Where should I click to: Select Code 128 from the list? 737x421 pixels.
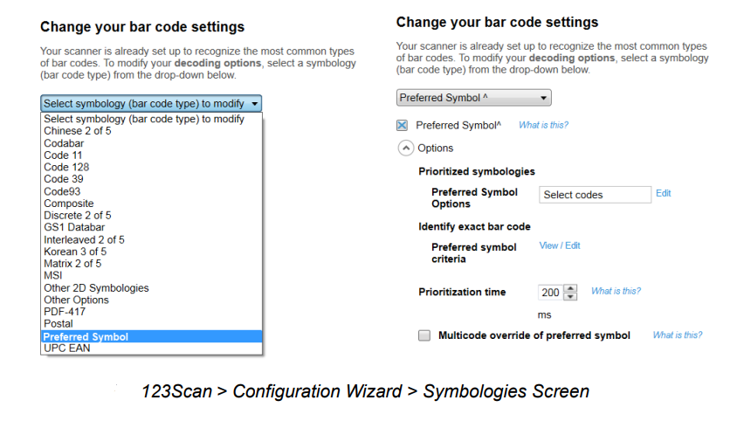66,167
